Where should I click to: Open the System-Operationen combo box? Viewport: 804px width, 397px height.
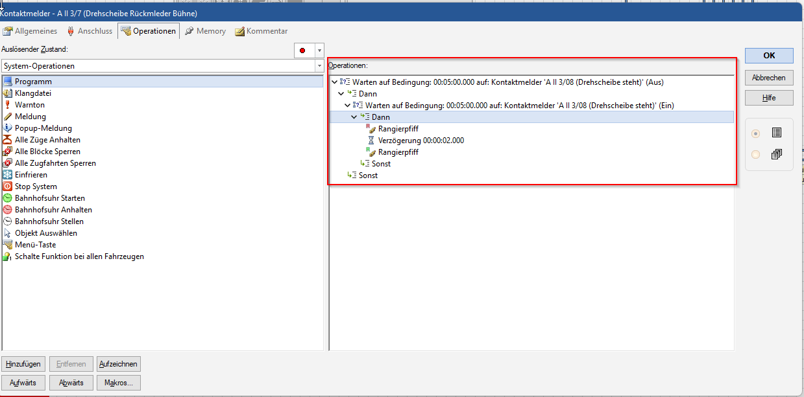[x=319, y=66]
